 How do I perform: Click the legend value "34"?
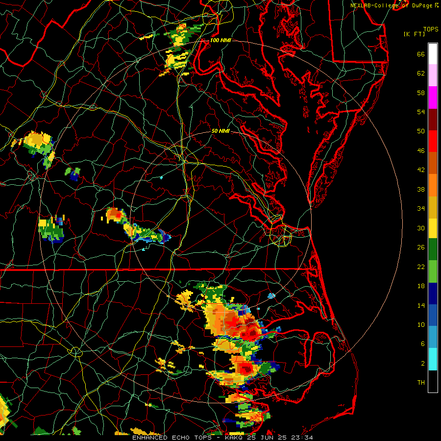(421, 209)
